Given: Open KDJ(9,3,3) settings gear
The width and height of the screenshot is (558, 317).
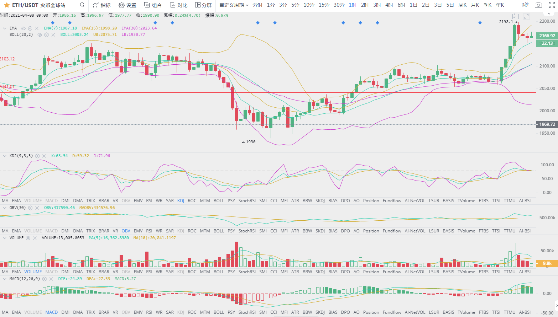Looking at the screenshot, I should click(x=37, y=156).
